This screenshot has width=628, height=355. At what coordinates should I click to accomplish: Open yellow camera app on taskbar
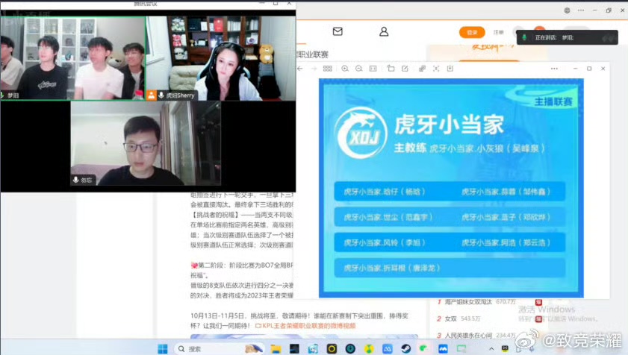pos(332,349)
